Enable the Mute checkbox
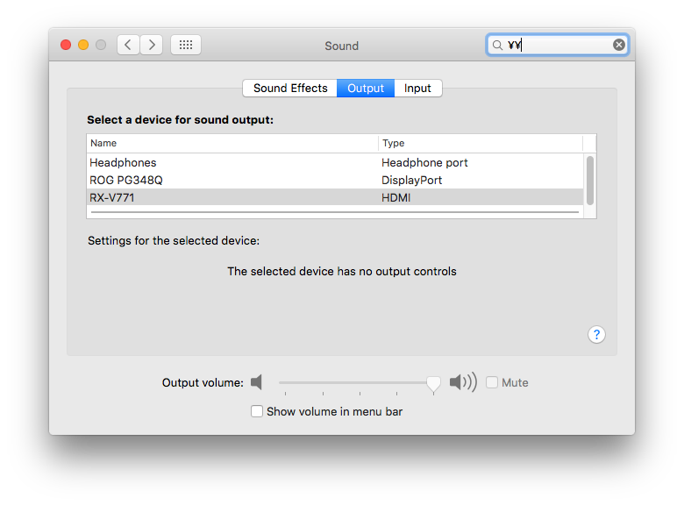 (x=492, y=382)
